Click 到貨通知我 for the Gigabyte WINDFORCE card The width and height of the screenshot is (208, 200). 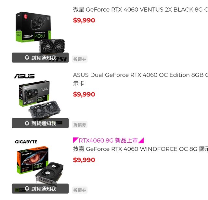tap(40, 188)
